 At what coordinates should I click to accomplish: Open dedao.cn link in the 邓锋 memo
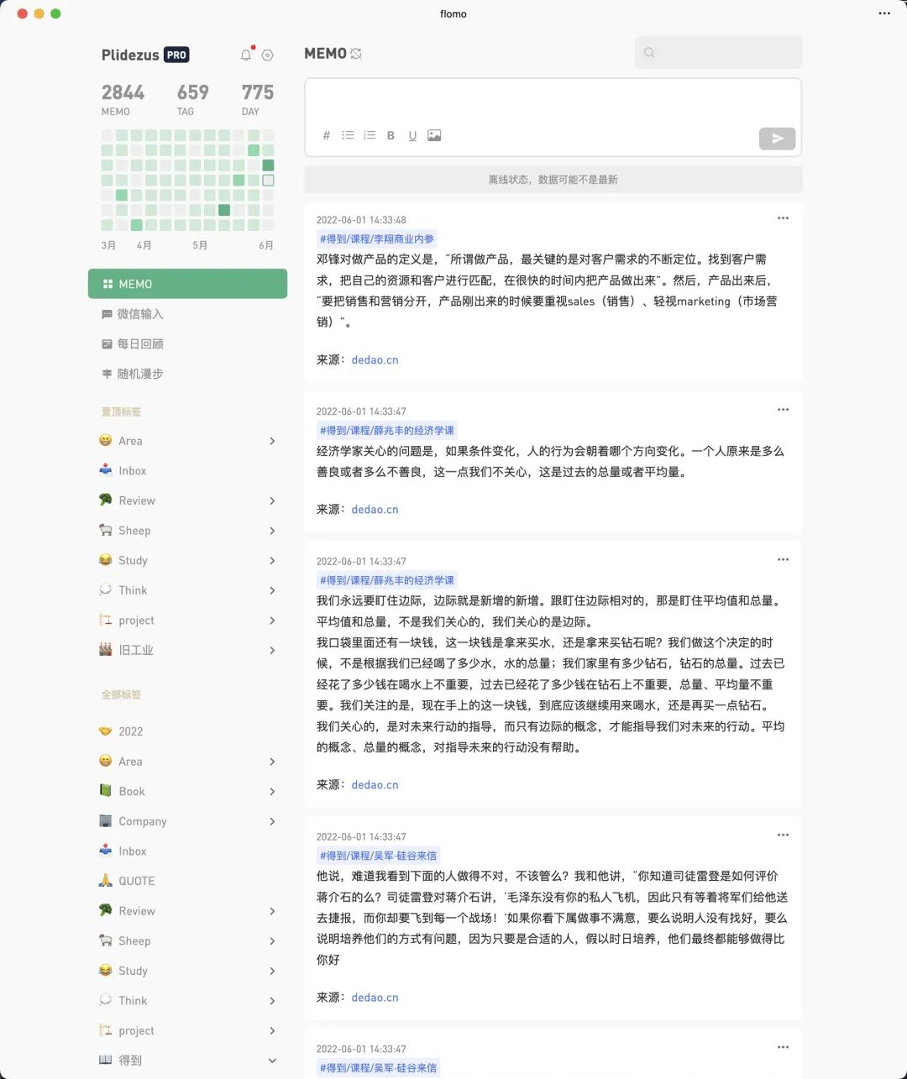click(375, 360)
